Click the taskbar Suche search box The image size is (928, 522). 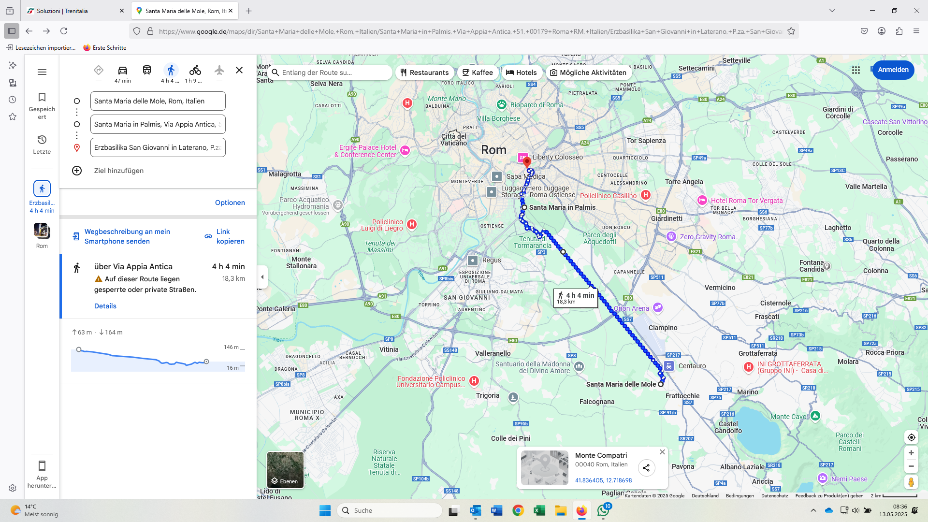pyautogui.click(x=390, y=510)
